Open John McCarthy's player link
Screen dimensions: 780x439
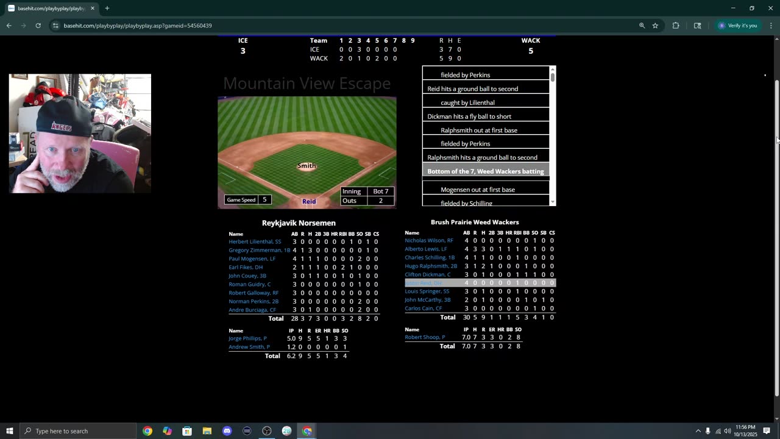click(x=428, y=300)
